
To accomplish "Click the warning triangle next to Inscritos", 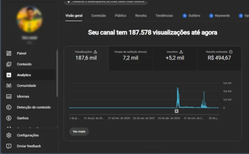I will (181, 52).
